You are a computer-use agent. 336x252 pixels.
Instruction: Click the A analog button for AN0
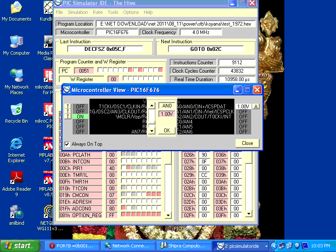pyautogui.click(x=256, y=107)
